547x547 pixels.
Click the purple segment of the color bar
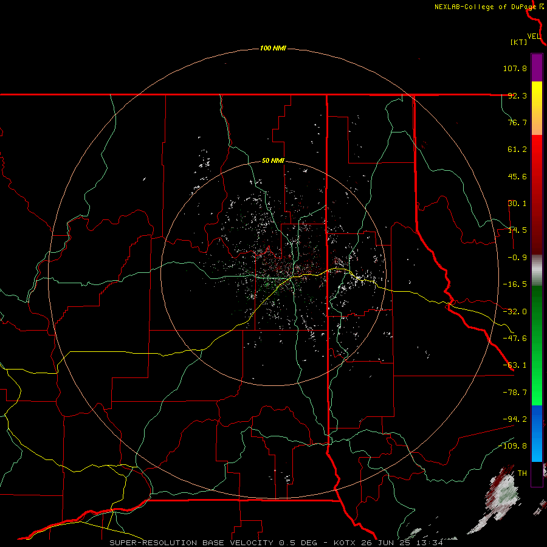pos(537,67)
